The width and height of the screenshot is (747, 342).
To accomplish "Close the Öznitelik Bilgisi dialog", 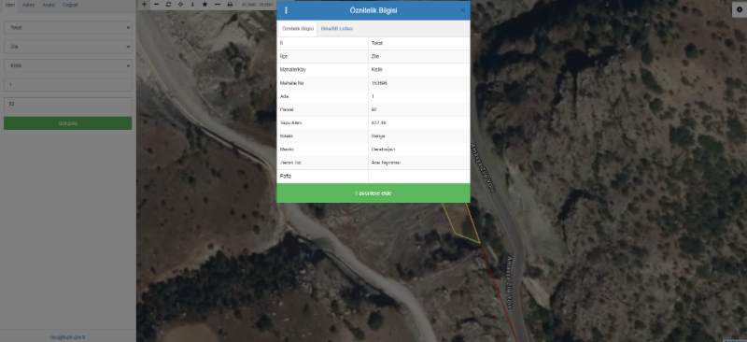I will pos(462,10).
